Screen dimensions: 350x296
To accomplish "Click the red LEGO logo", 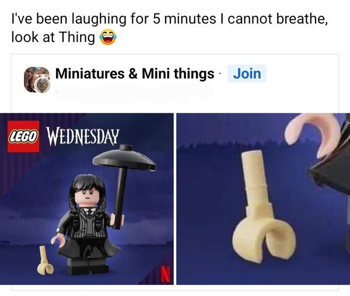I will pyautogui.click(x=23, y=137).
